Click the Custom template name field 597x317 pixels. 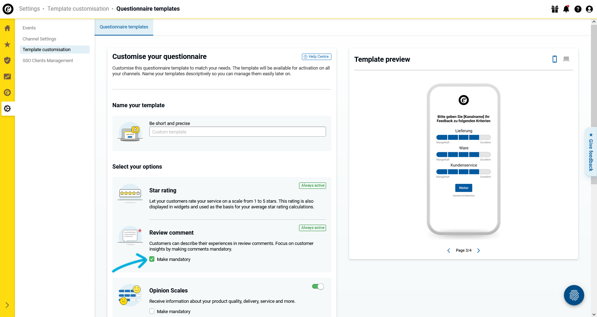point(238,132)
